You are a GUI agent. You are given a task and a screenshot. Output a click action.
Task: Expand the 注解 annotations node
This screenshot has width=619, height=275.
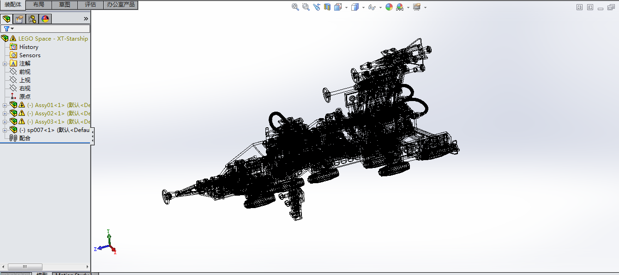pos(5,64)
